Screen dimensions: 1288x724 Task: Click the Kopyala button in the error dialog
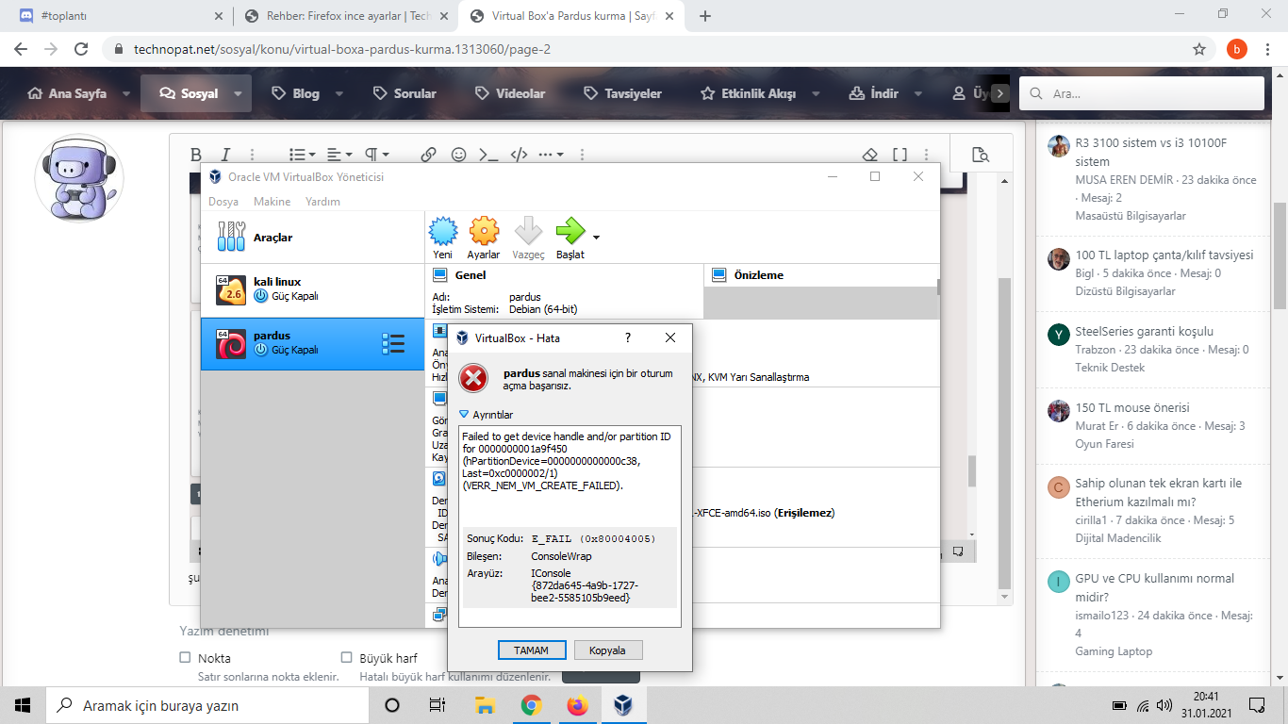(608, 650)
